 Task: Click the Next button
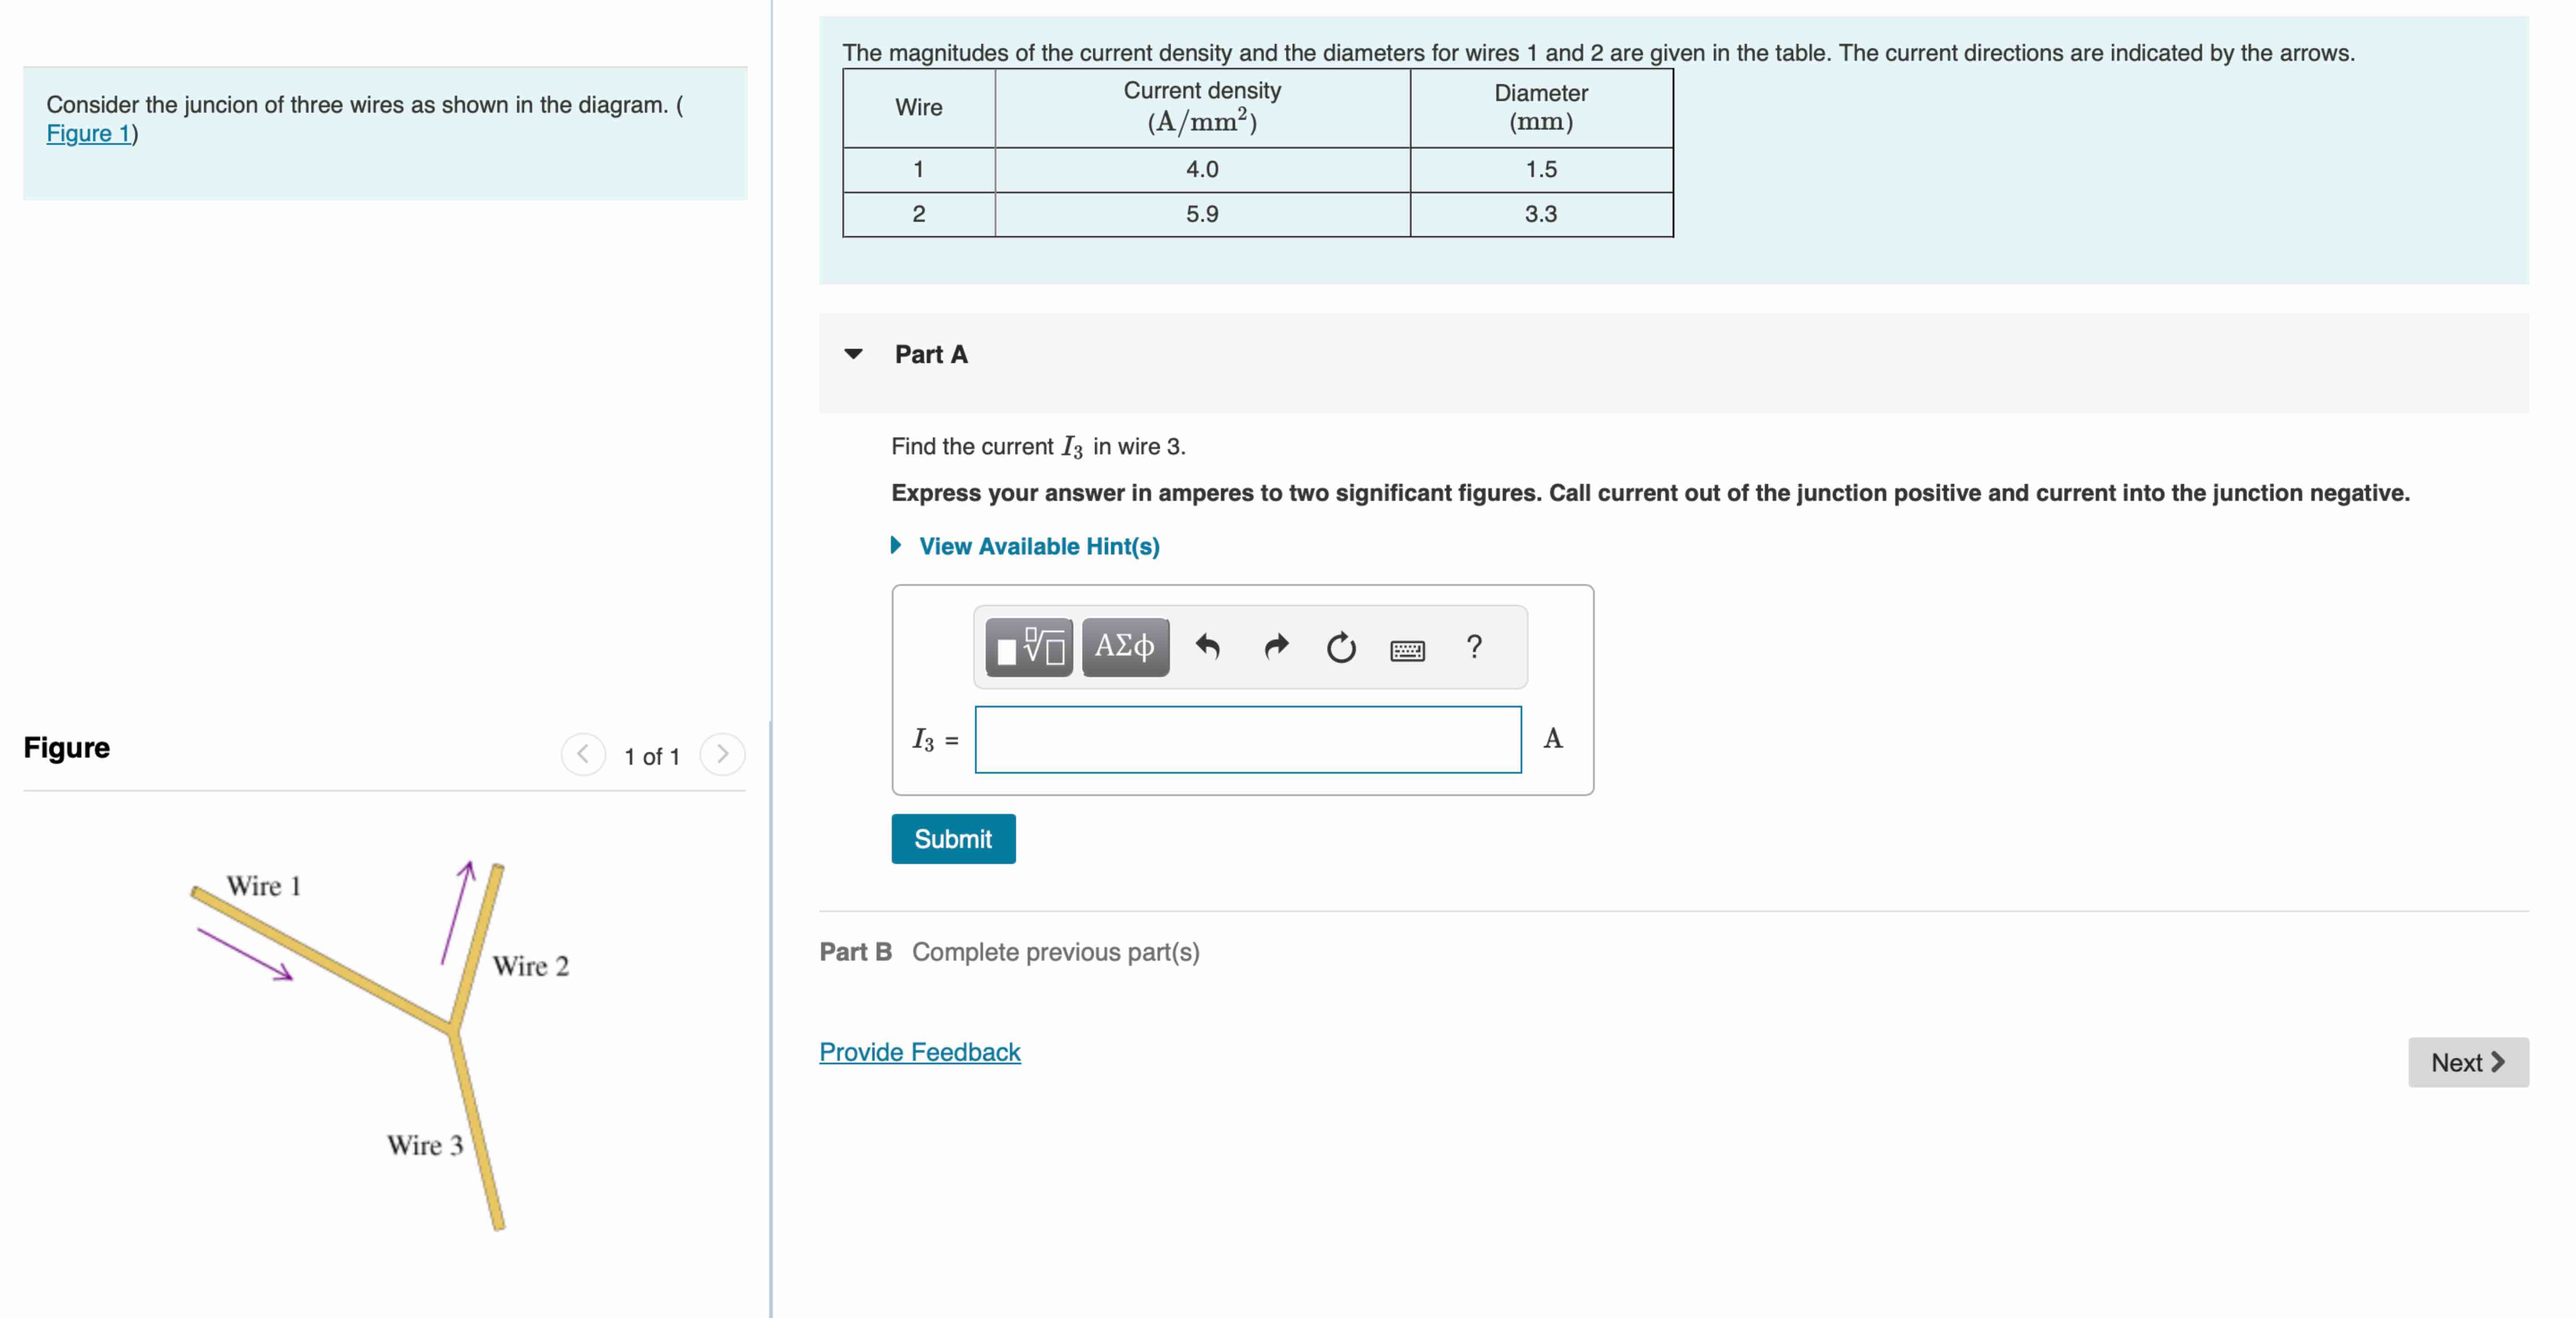click(2467, 1062)
